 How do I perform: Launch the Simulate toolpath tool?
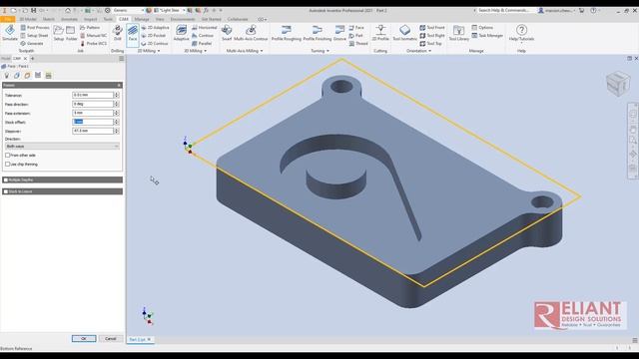point(10,33)
